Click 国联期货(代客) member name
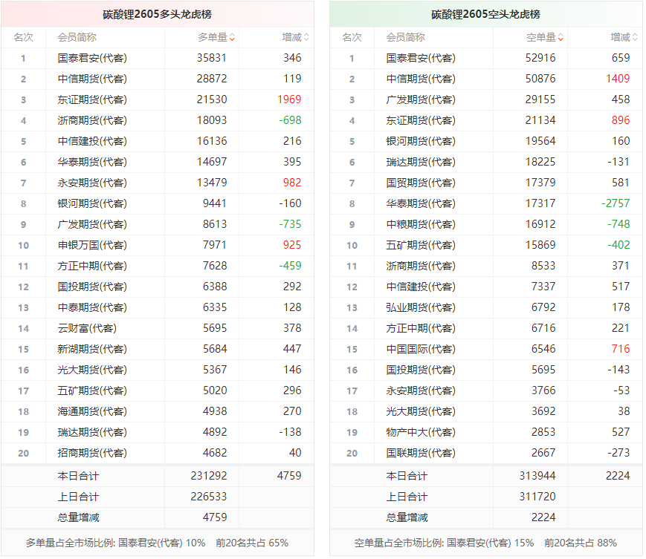 (x=421, y=453)
